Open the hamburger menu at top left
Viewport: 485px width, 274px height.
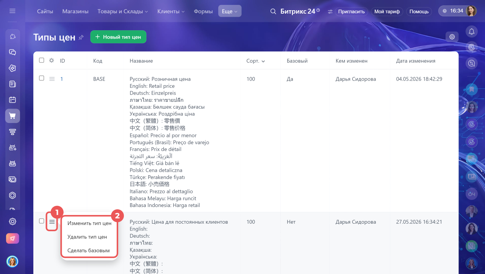point(13,11)
